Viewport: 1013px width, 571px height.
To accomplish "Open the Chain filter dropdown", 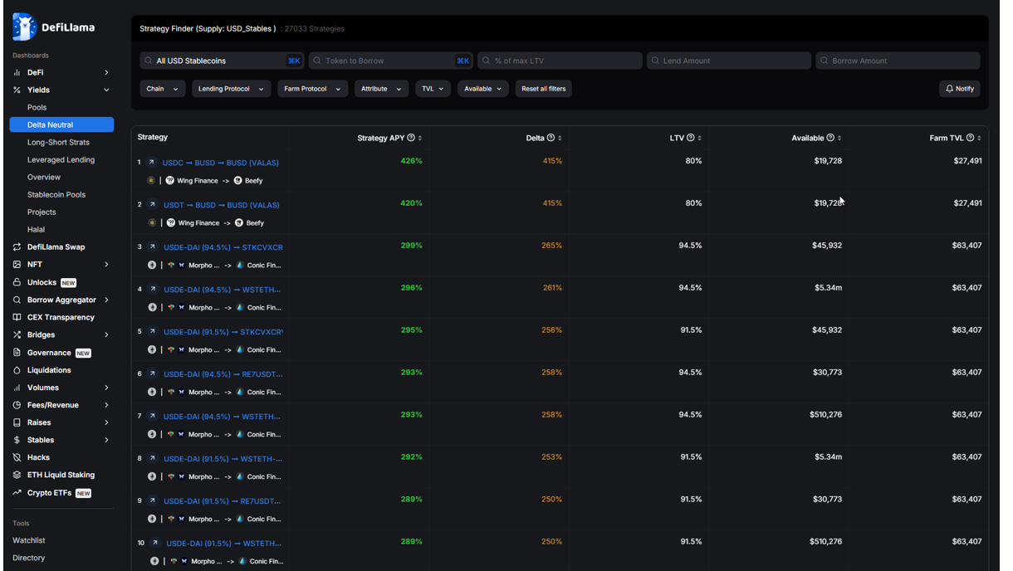I will 163,88.
